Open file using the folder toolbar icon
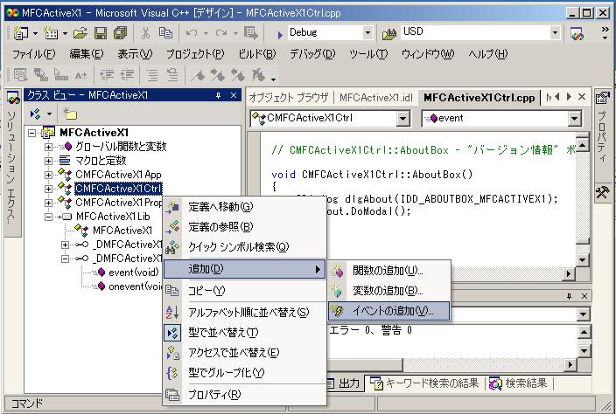 [x=80, y=34]
